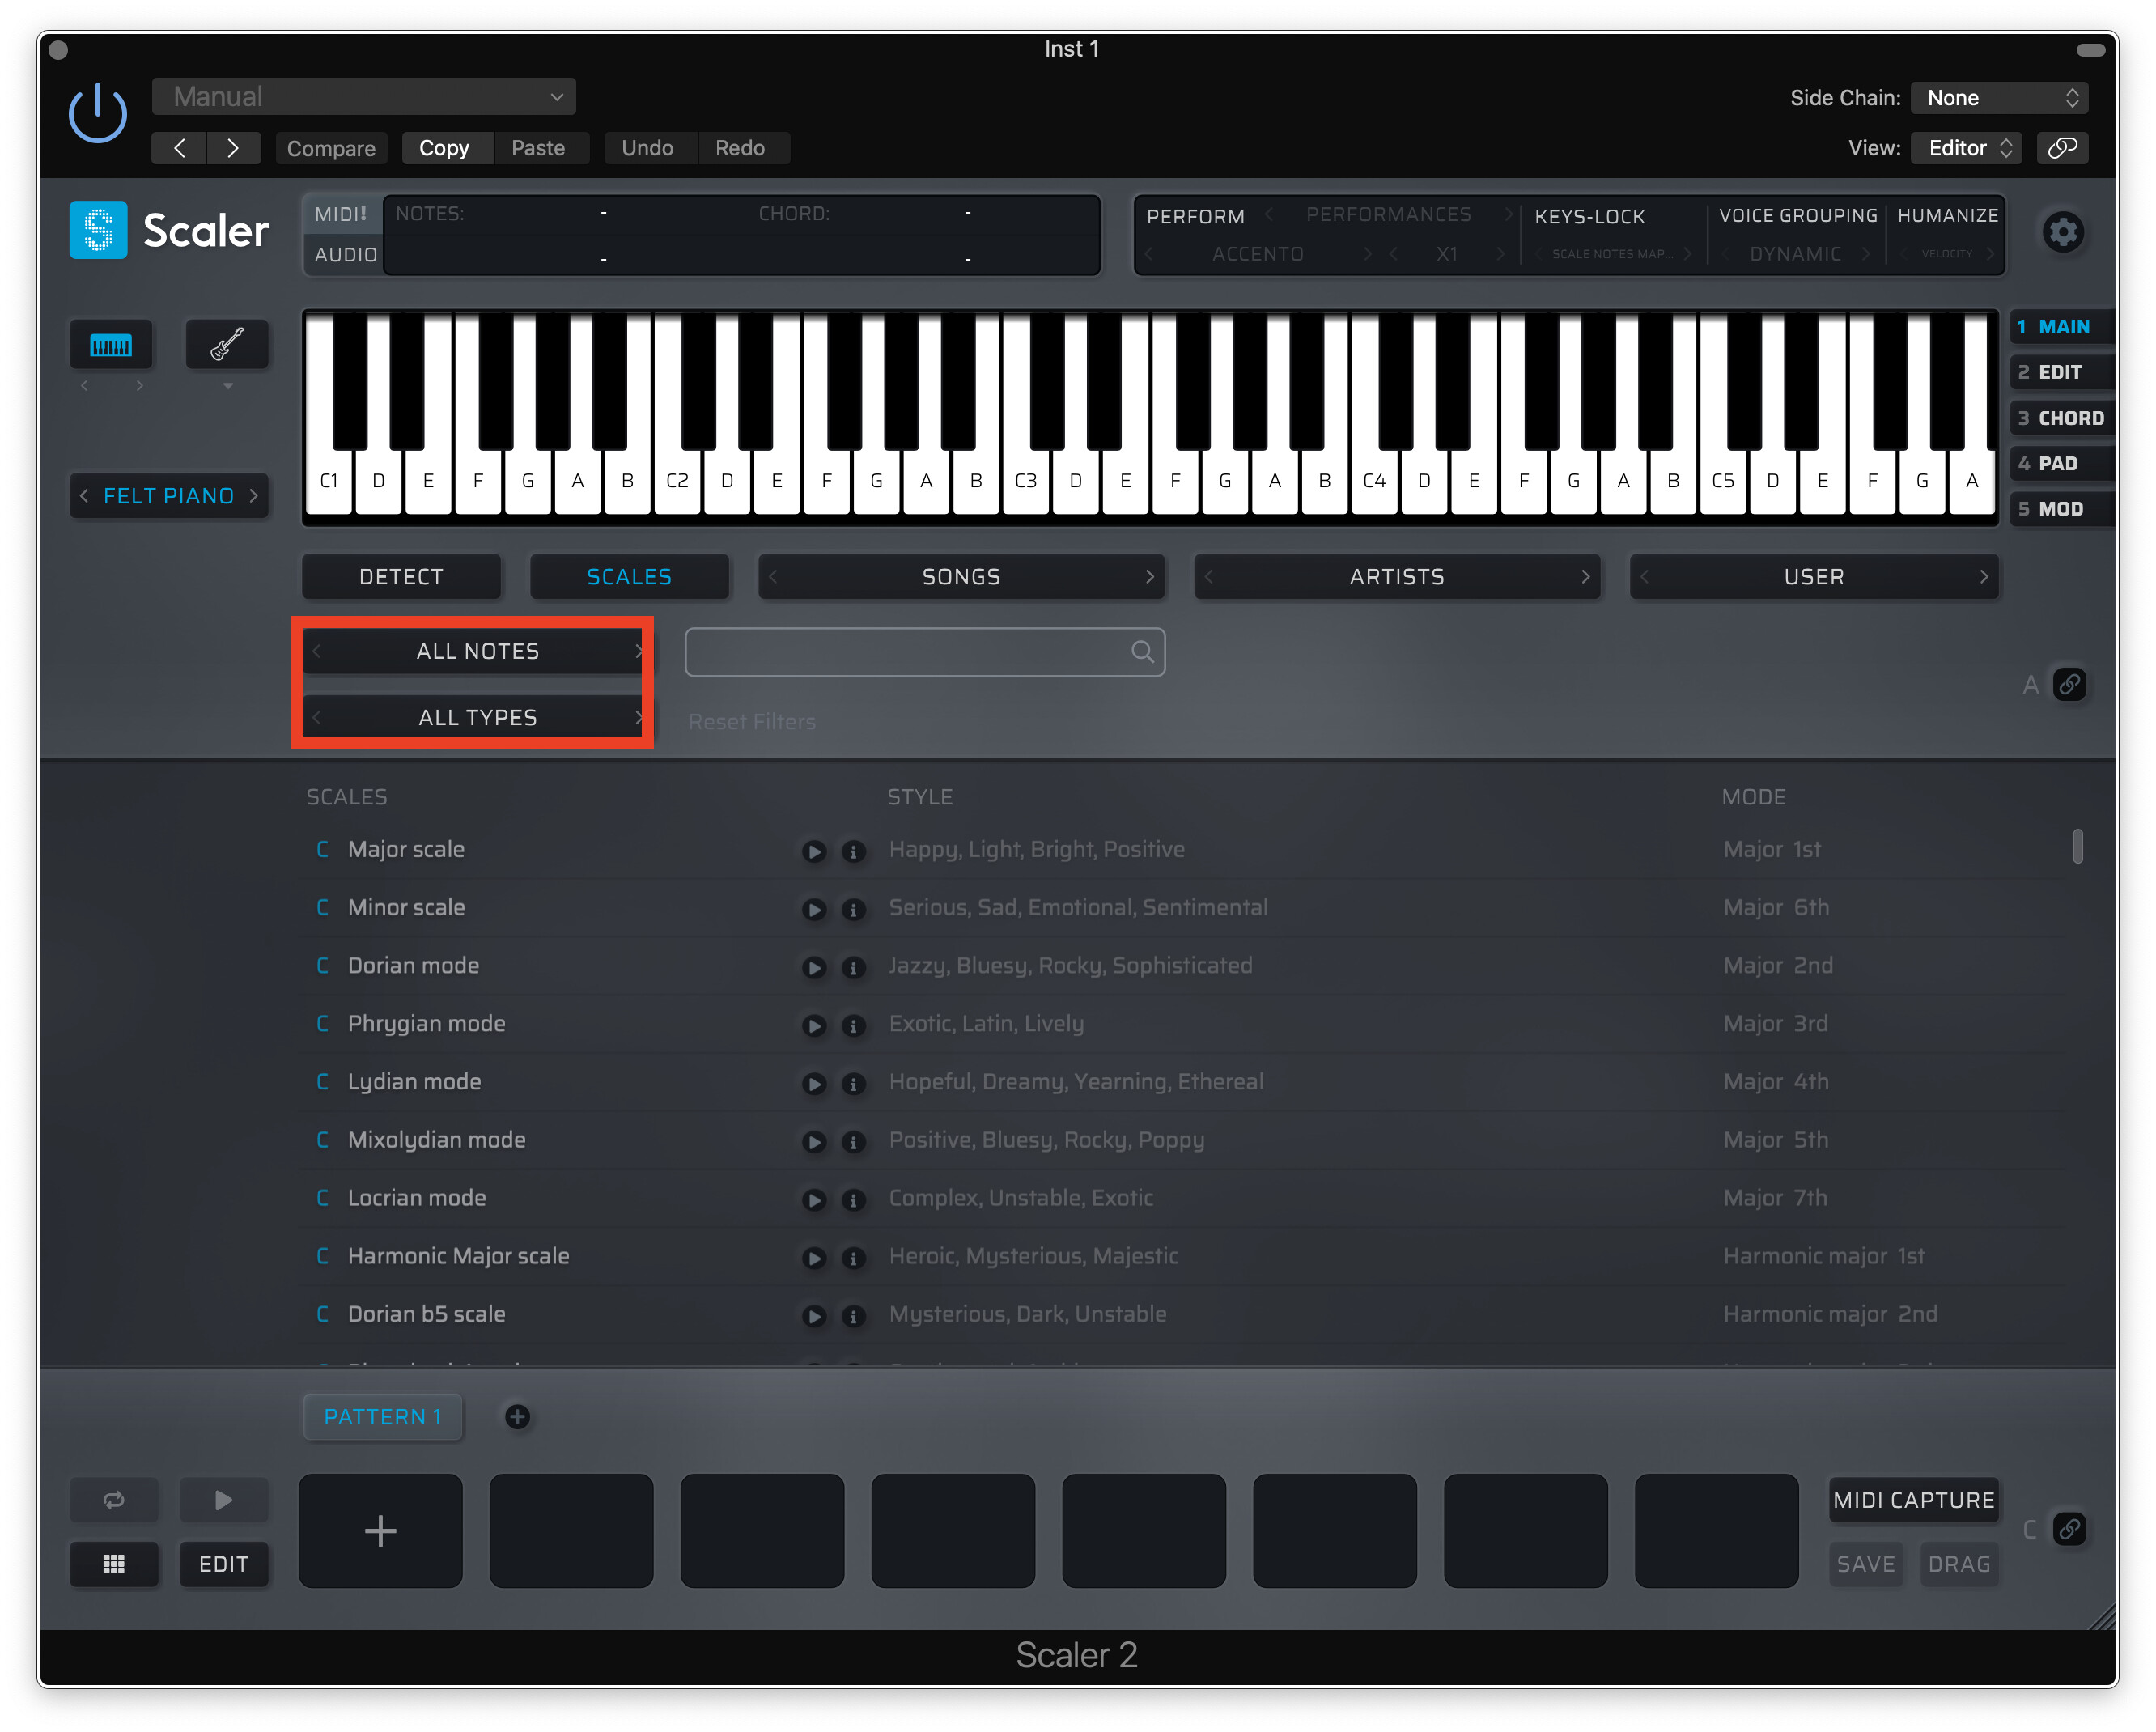Screen dimensions: 2156x1732
Task: Show info for Minor scale
Action: pos(853,909)
